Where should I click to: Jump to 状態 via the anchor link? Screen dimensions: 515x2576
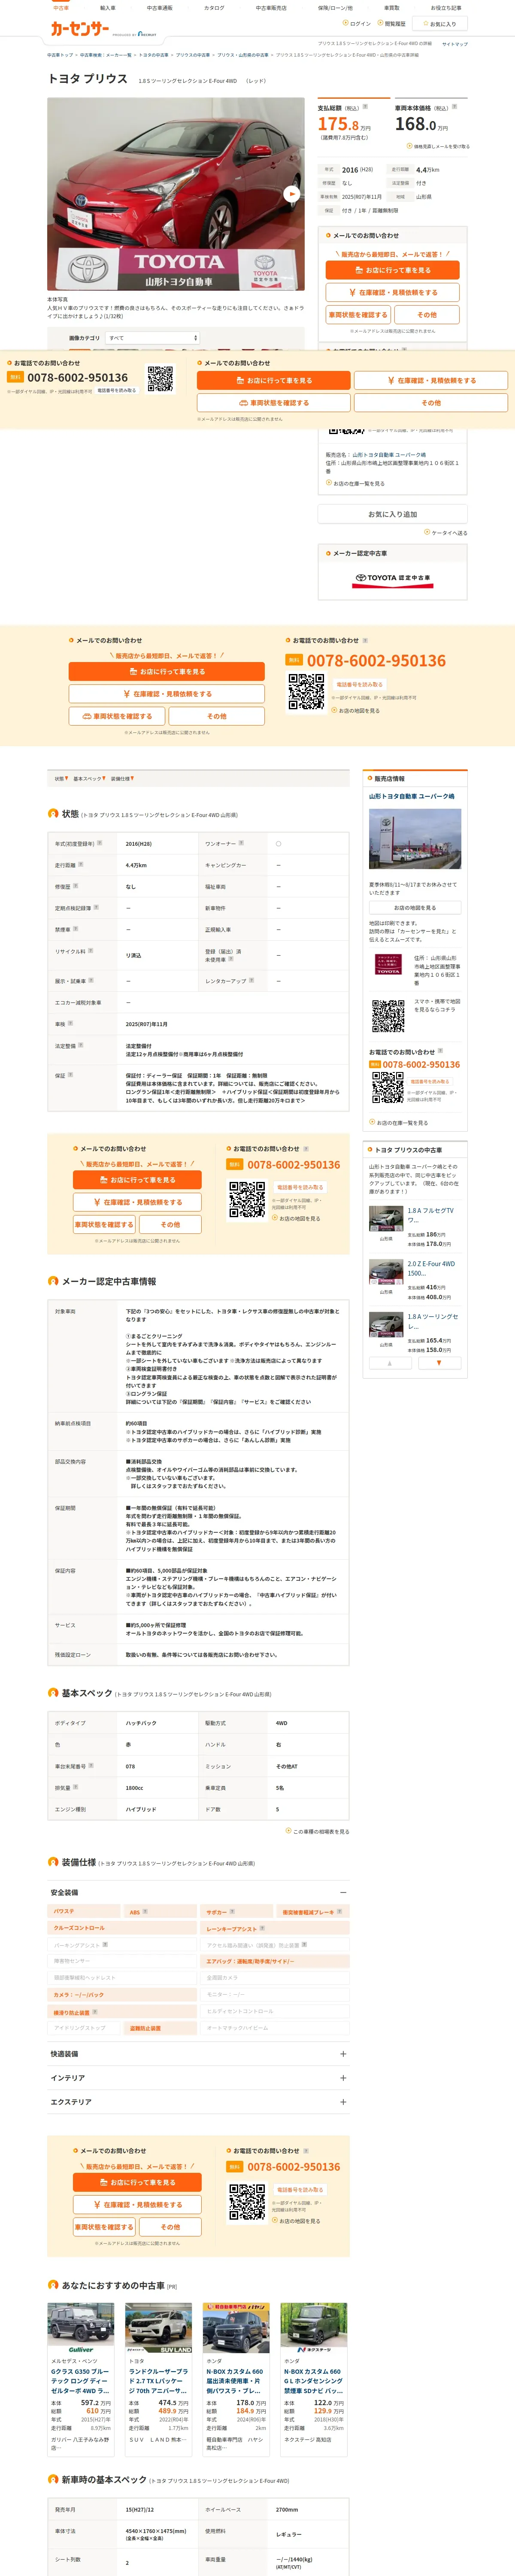point(60,778)
